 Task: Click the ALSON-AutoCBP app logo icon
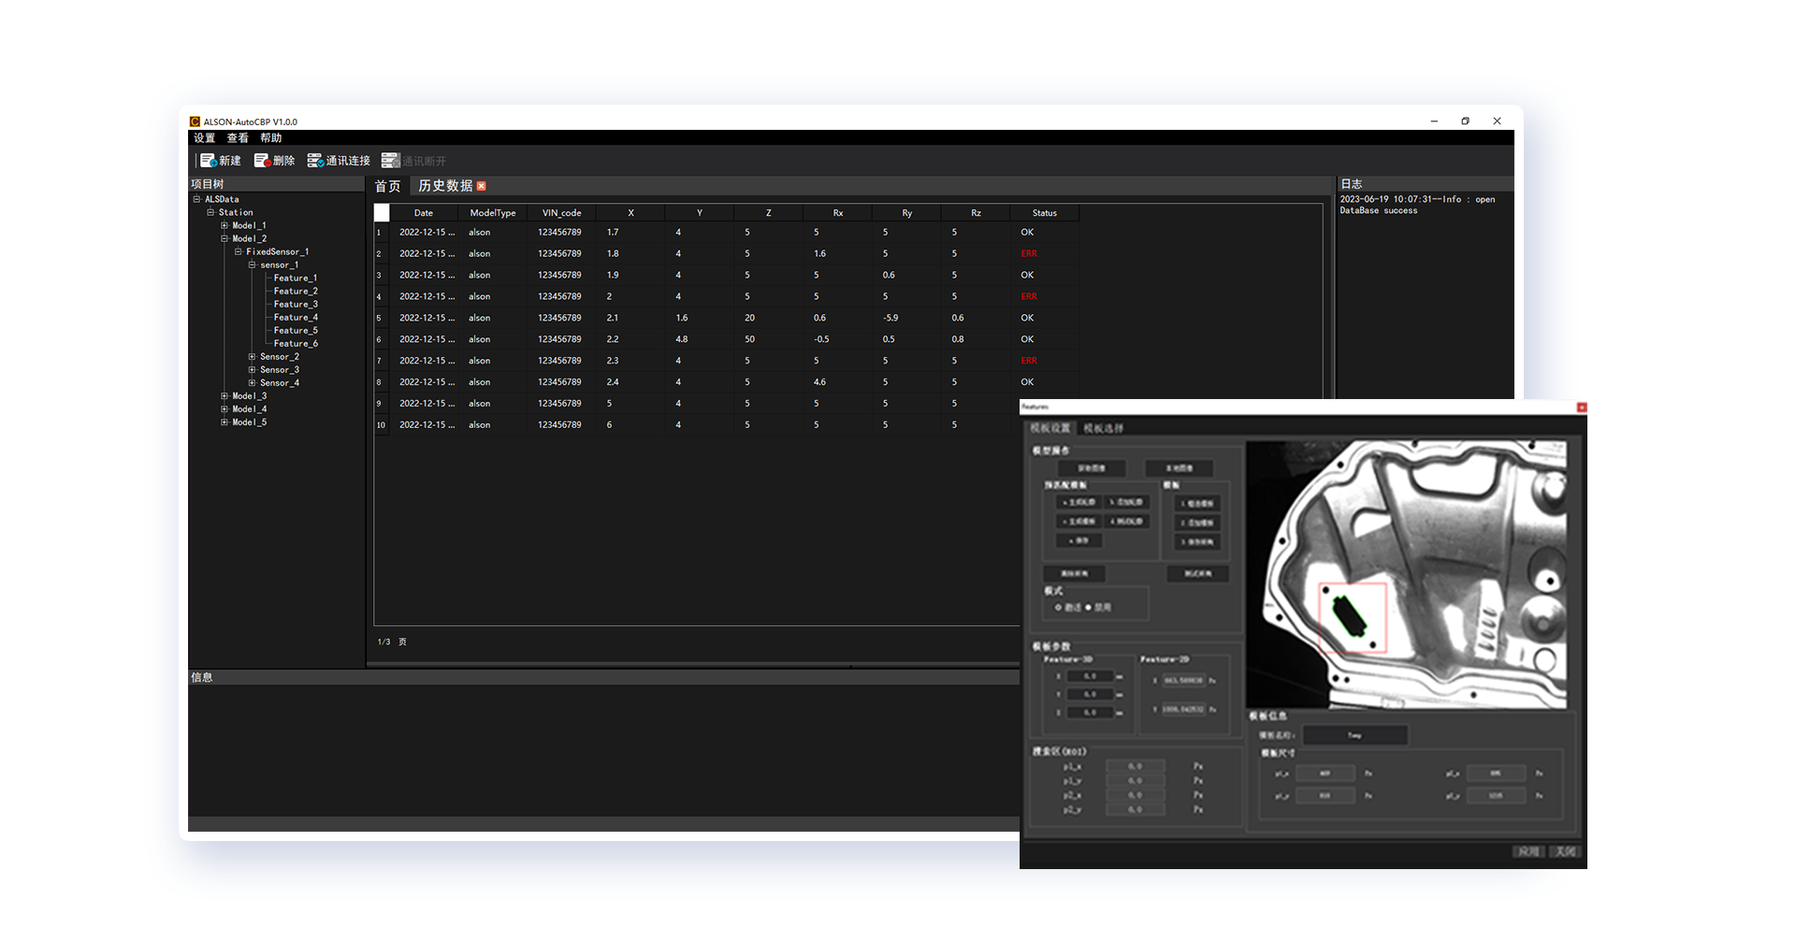click(195, 121)
